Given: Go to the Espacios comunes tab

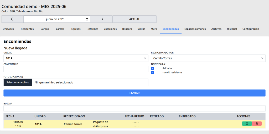Looking at the screenshot, I should [x=195, y=29].
